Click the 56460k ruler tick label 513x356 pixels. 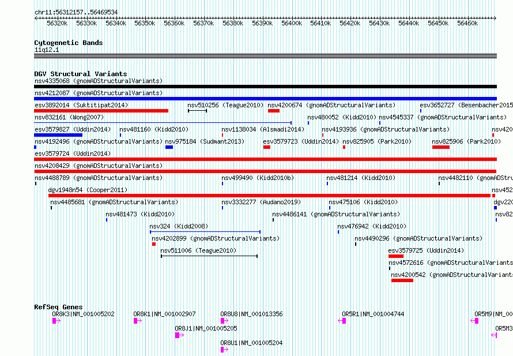pyautogui.click(x=467, y=23)
